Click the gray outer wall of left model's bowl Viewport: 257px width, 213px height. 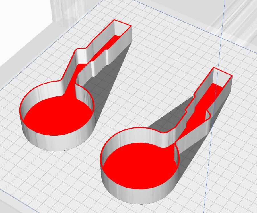point(57,143)
